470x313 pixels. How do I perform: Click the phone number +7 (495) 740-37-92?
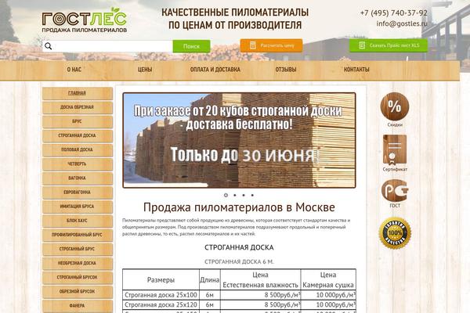coord(393,13)
